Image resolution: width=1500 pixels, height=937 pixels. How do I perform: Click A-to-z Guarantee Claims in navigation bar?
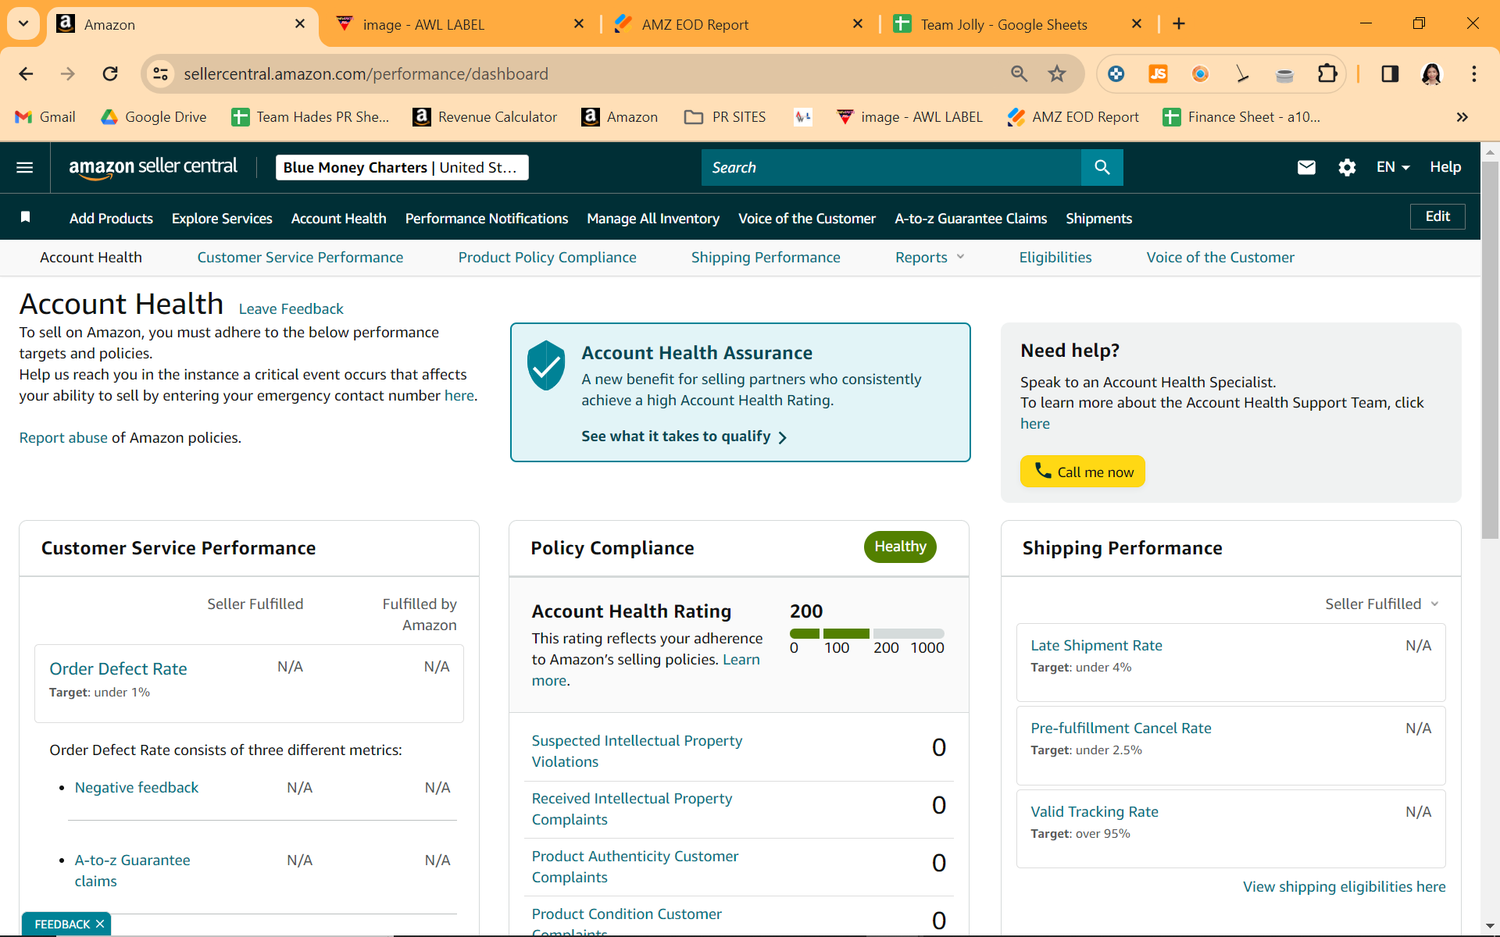pyautogui.click(x=971, y=219)
